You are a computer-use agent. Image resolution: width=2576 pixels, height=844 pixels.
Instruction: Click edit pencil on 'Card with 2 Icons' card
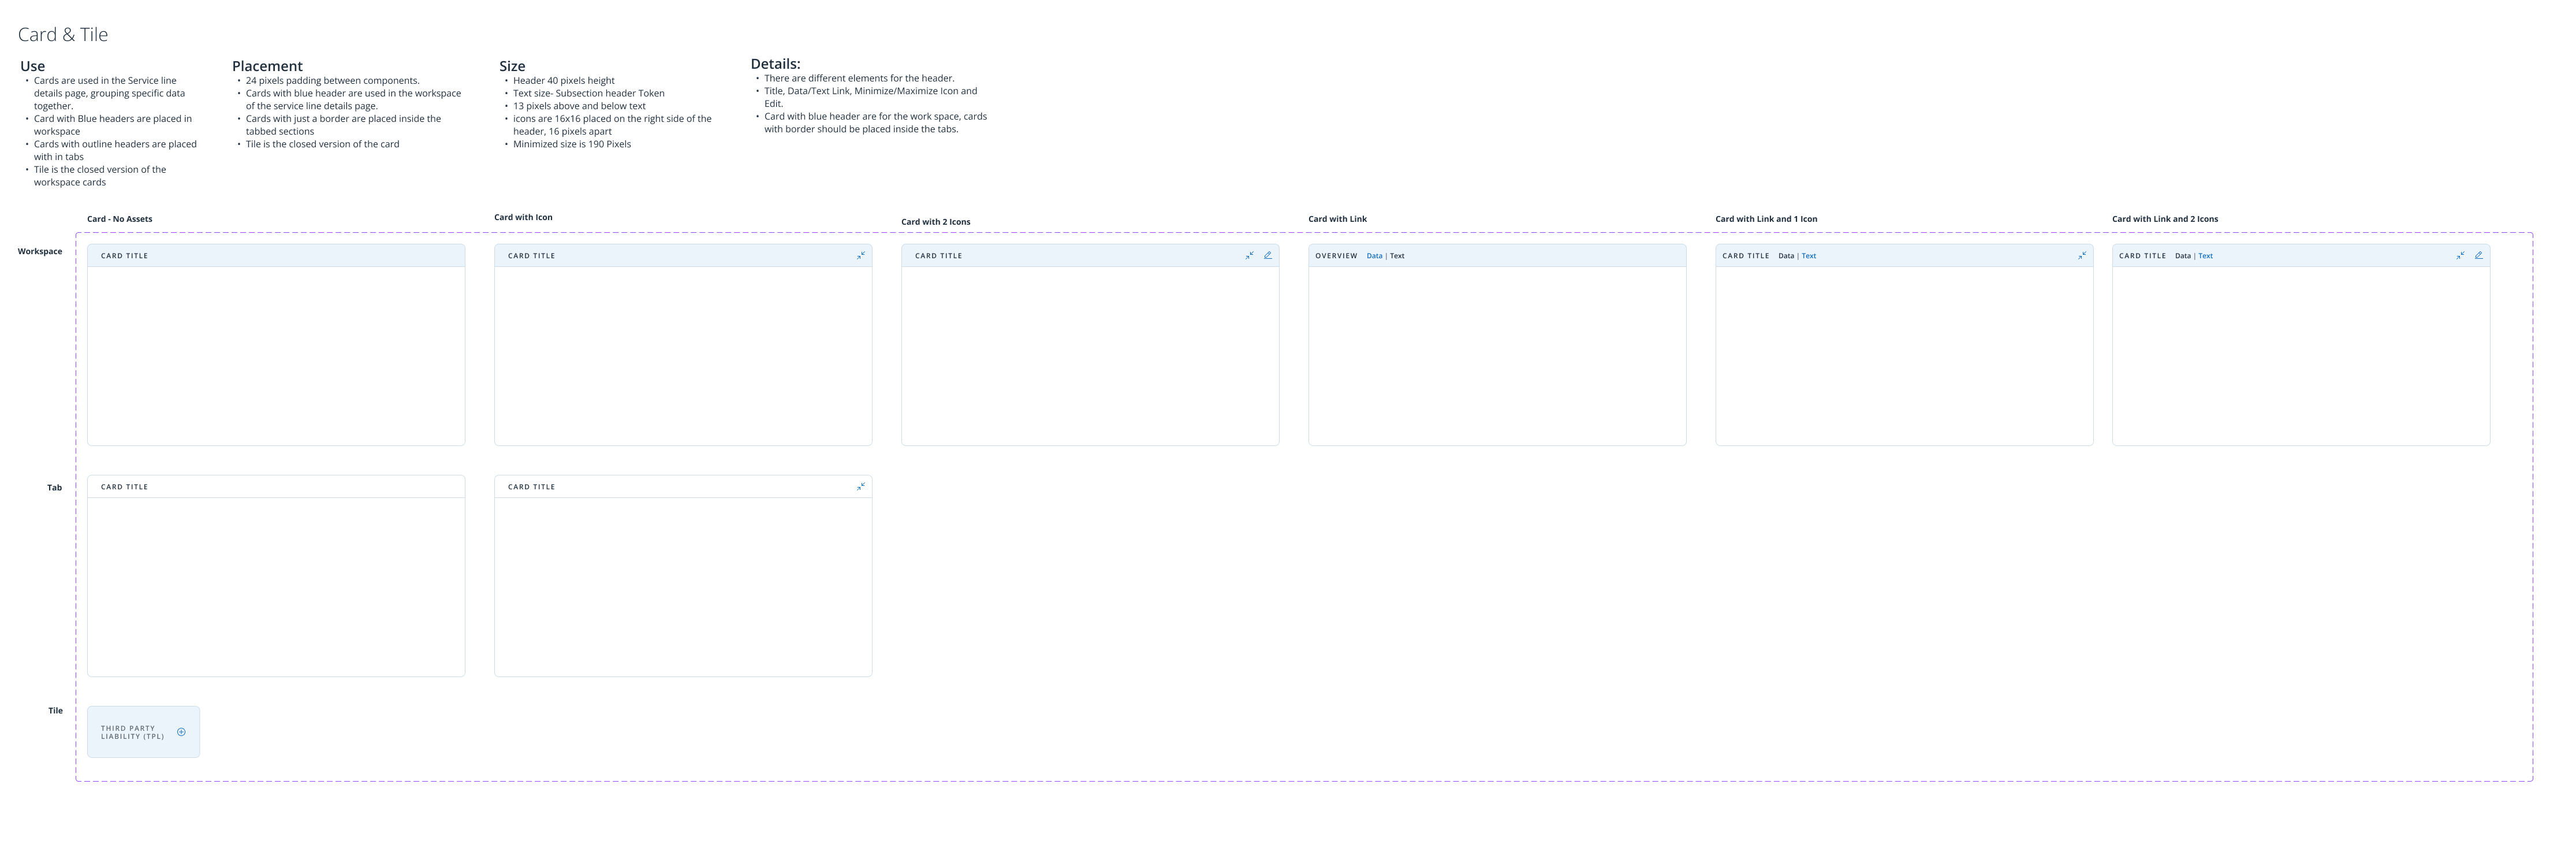[x=1267, y=256]
